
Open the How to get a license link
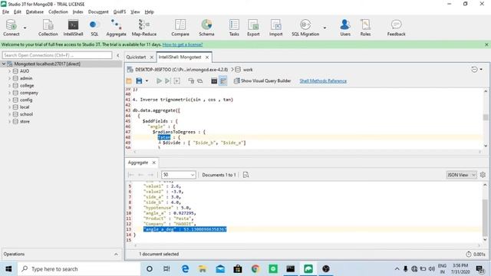(183, 44)
